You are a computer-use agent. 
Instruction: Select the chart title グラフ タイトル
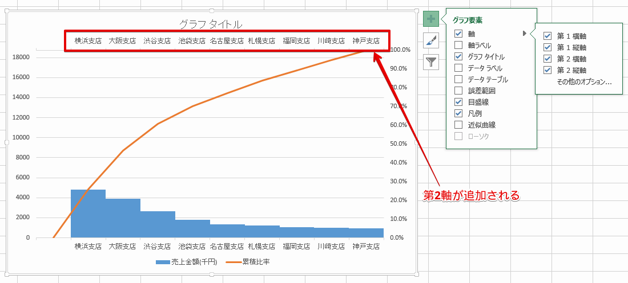coord(211,24)
